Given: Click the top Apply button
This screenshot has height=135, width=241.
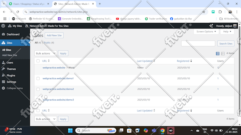Looking at the screenshot, I should (x=63, y=53).
